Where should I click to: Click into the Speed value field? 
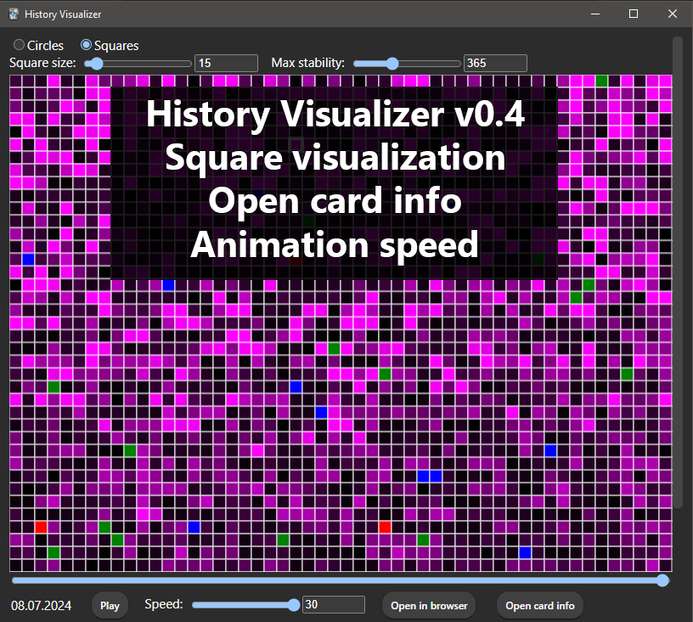coord(333,605)
